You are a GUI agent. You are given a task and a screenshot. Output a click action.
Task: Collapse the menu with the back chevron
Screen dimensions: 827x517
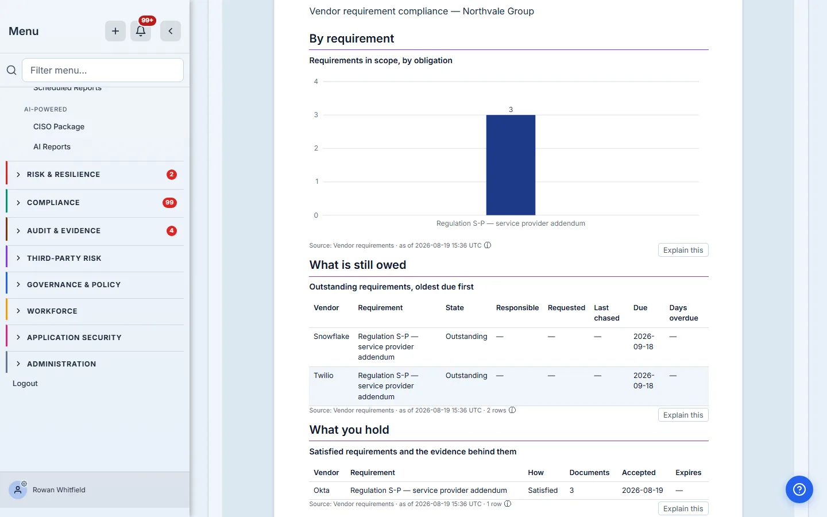click(171, 31)
